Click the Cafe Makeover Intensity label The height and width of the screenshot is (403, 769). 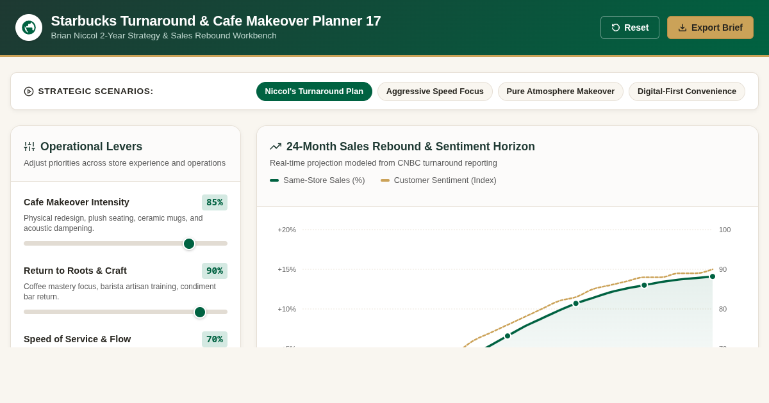76,202
